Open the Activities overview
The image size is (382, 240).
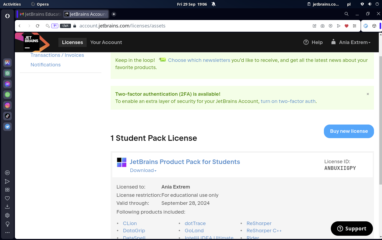tap(12, 4)
